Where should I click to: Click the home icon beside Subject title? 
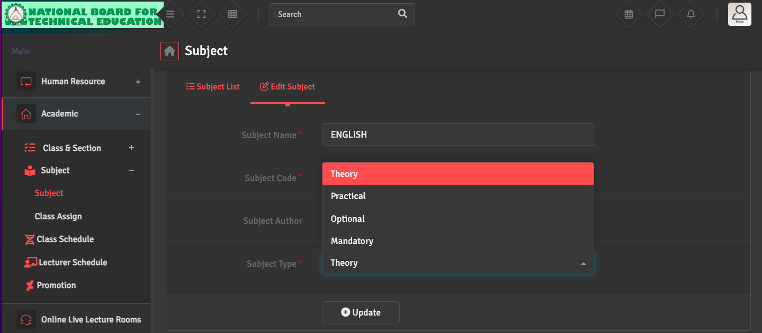pyautogui.click(x=169, y=51)
